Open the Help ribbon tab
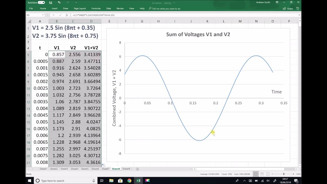 142,8
